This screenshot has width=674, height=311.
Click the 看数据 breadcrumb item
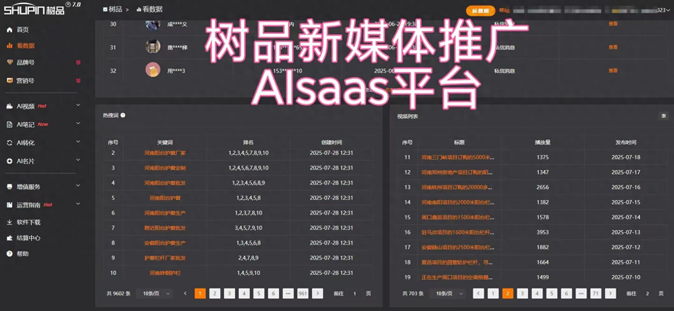click(150, 9)
